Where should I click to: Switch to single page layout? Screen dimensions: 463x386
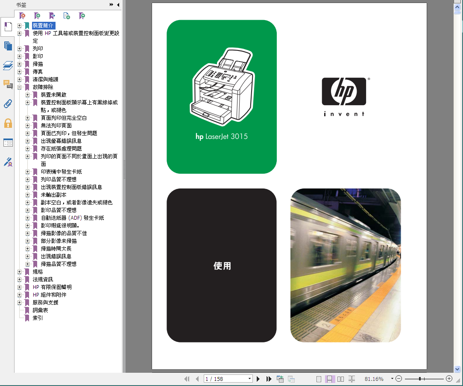(x=319, y=379)
